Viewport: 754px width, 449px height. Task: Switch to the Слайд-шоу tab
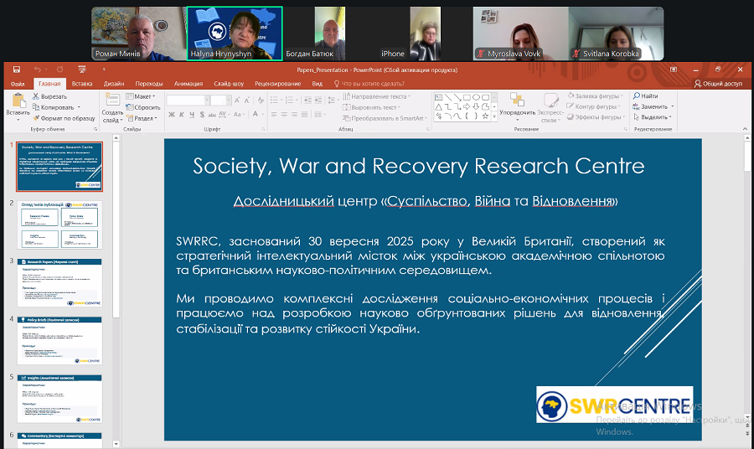click(x=229, y=84)
